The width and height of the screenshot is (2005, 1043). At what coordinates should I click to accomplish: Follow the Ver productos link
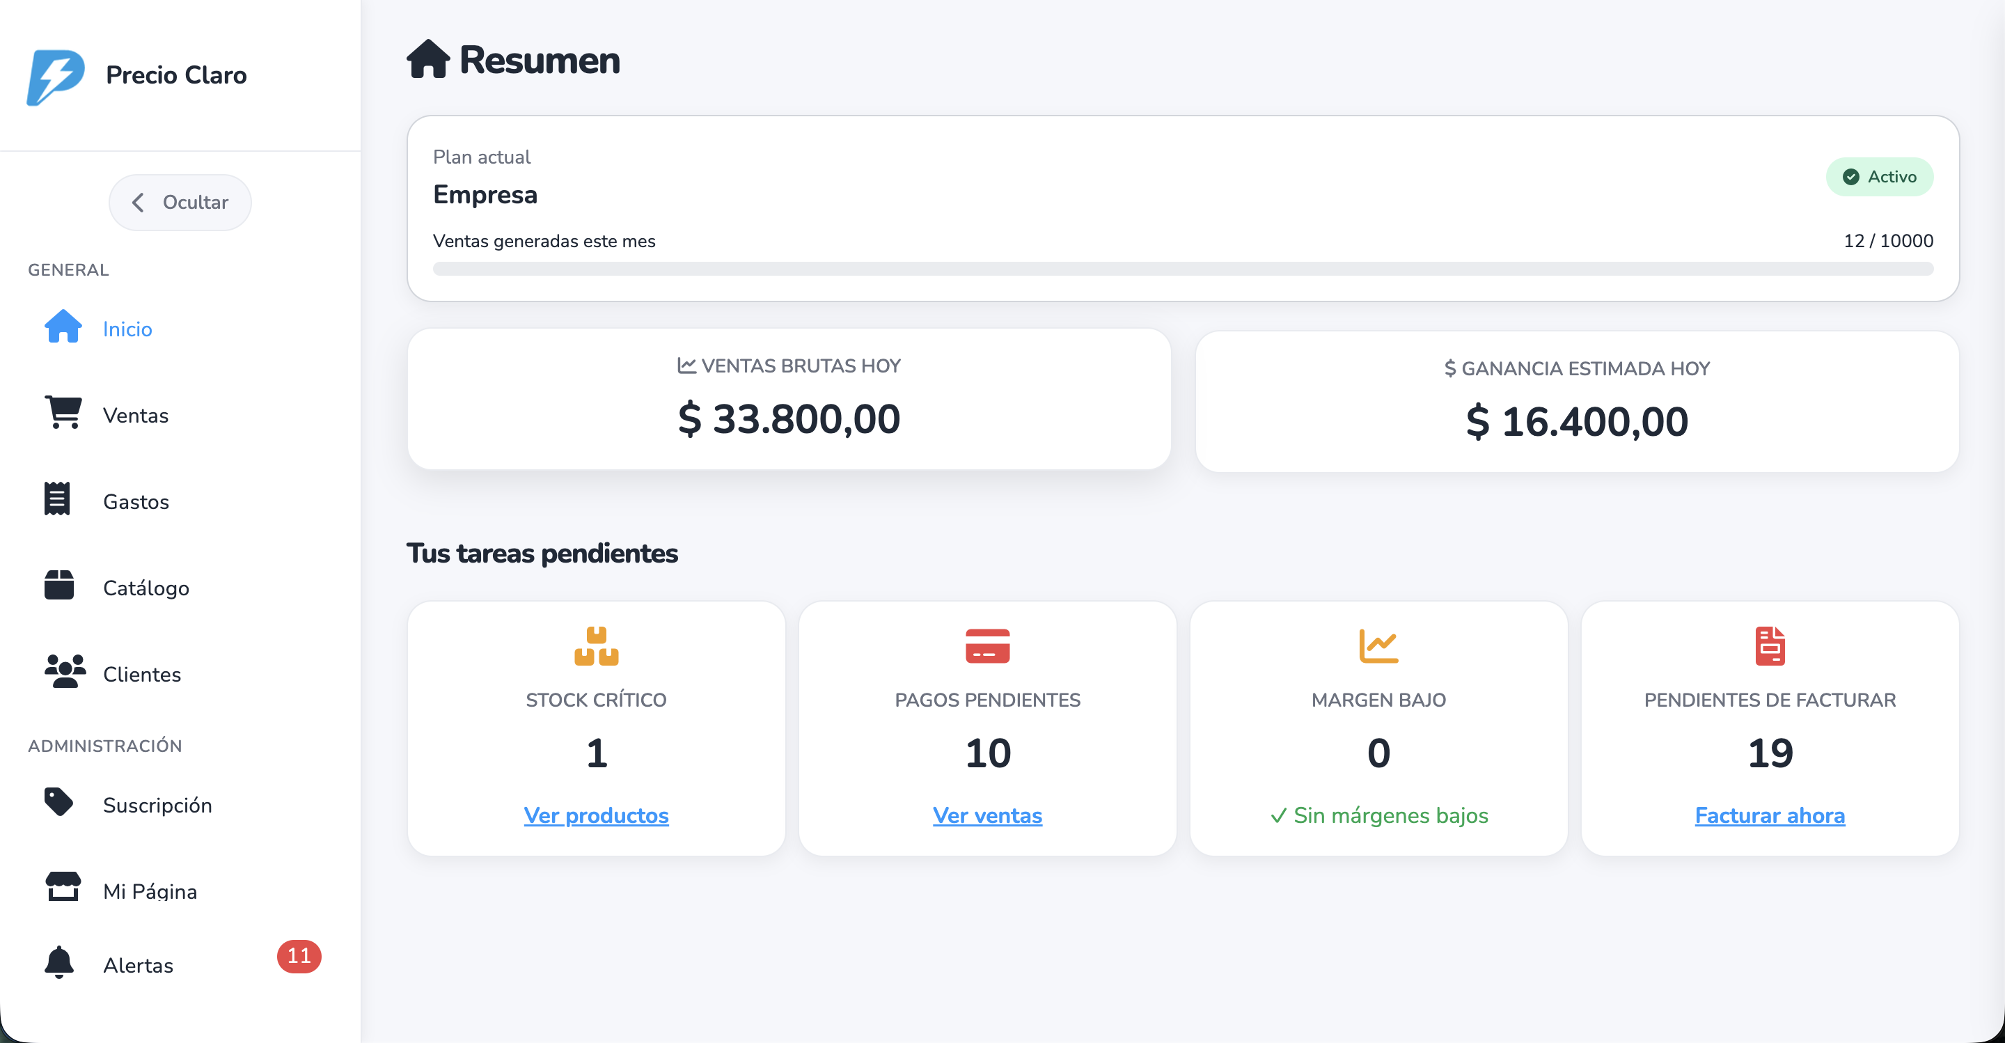click(596, 815)
